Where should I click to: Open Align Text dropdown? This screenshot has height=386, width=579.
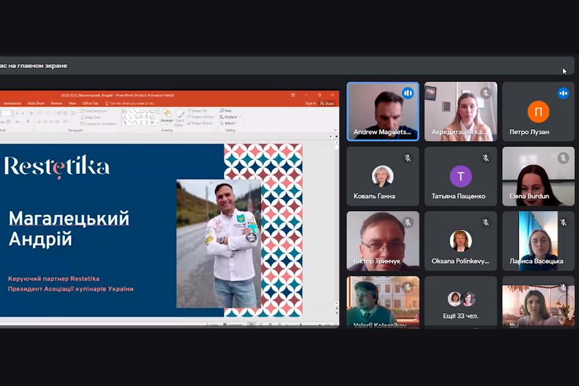tap(91, 118)
